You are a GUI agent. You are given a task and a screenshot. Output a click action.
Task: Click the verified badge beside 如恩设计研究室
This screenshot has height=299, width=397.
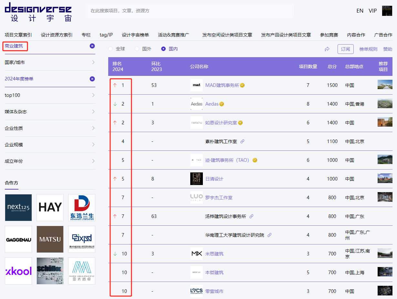point(240,123)
